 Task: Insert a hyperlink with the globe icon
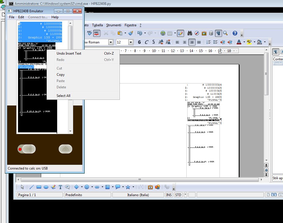(163, 33)
